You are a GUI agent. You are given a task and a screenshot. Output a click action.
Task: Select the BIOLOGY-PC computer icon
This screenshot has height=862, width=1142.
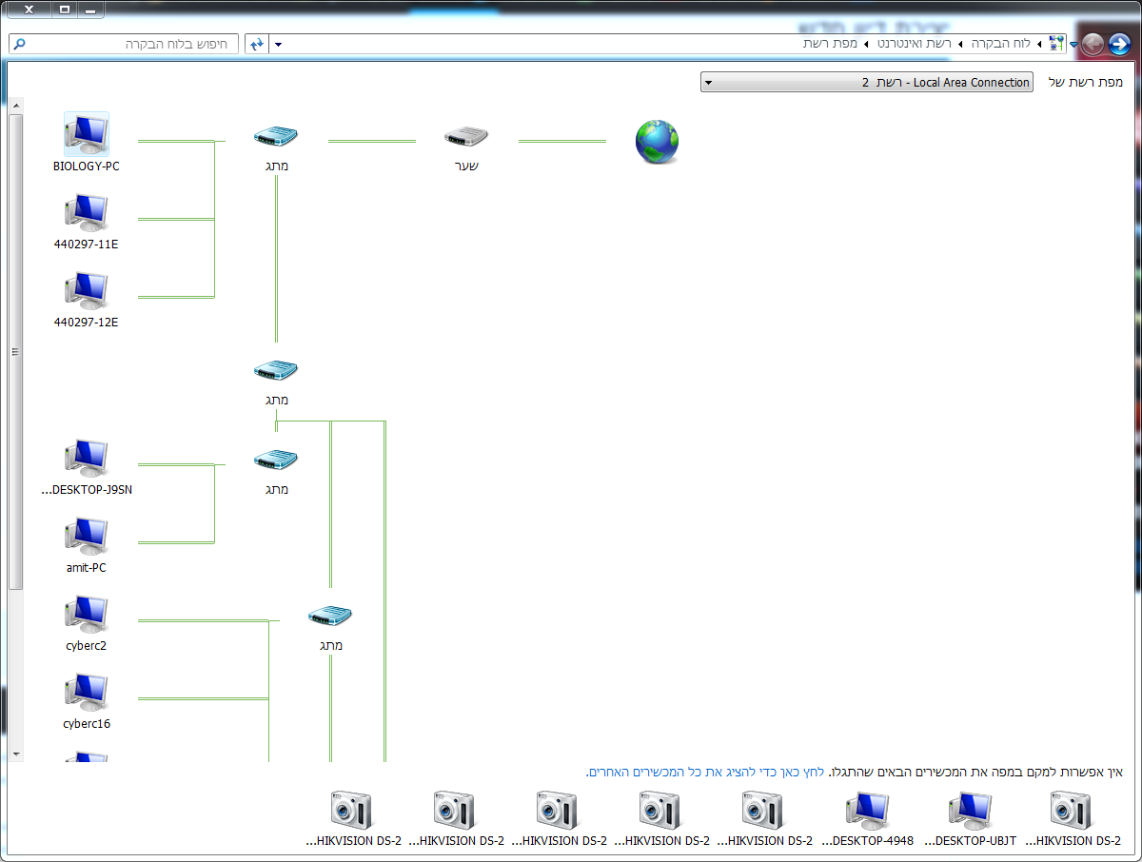click(x=87, y=134)
